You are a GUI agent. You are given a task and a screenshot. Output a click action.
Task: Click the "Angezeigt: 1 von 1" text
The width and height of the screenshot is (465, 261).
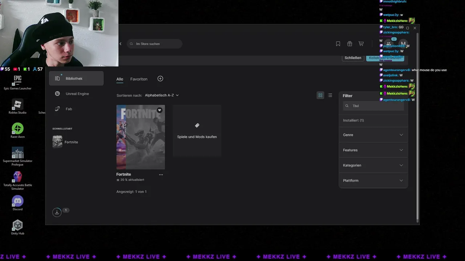click(x=132, y=191)
